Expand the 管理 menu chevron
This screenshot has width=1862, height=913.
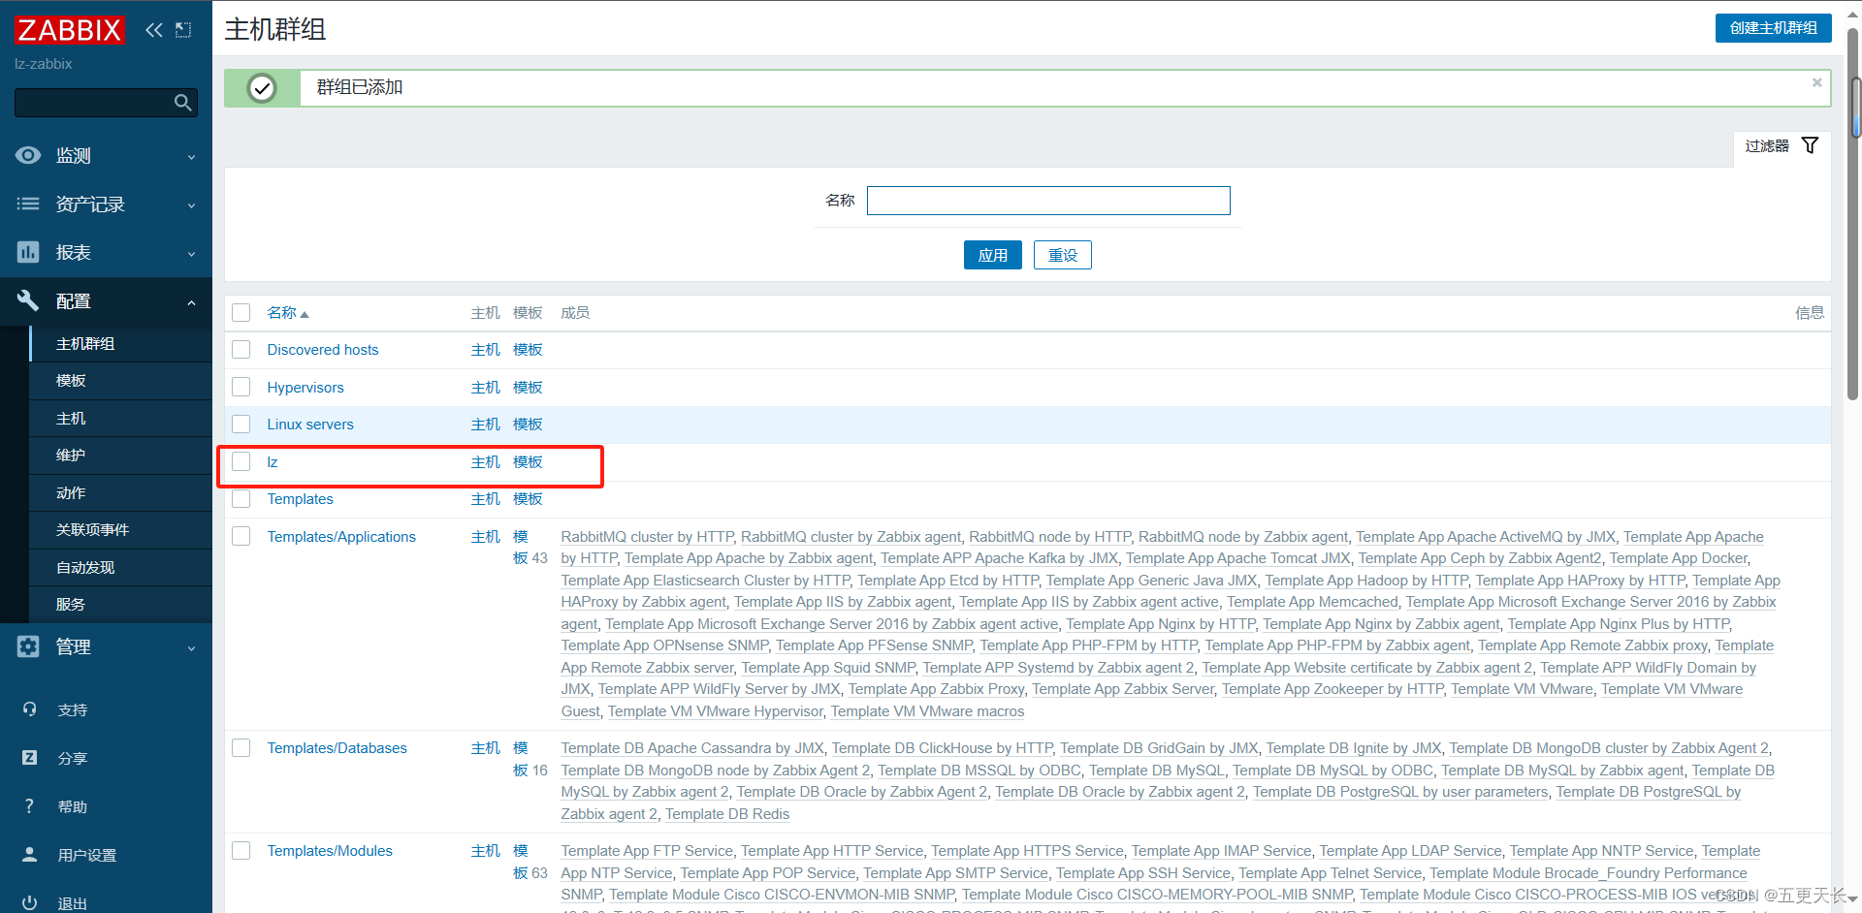click(191, 648)
